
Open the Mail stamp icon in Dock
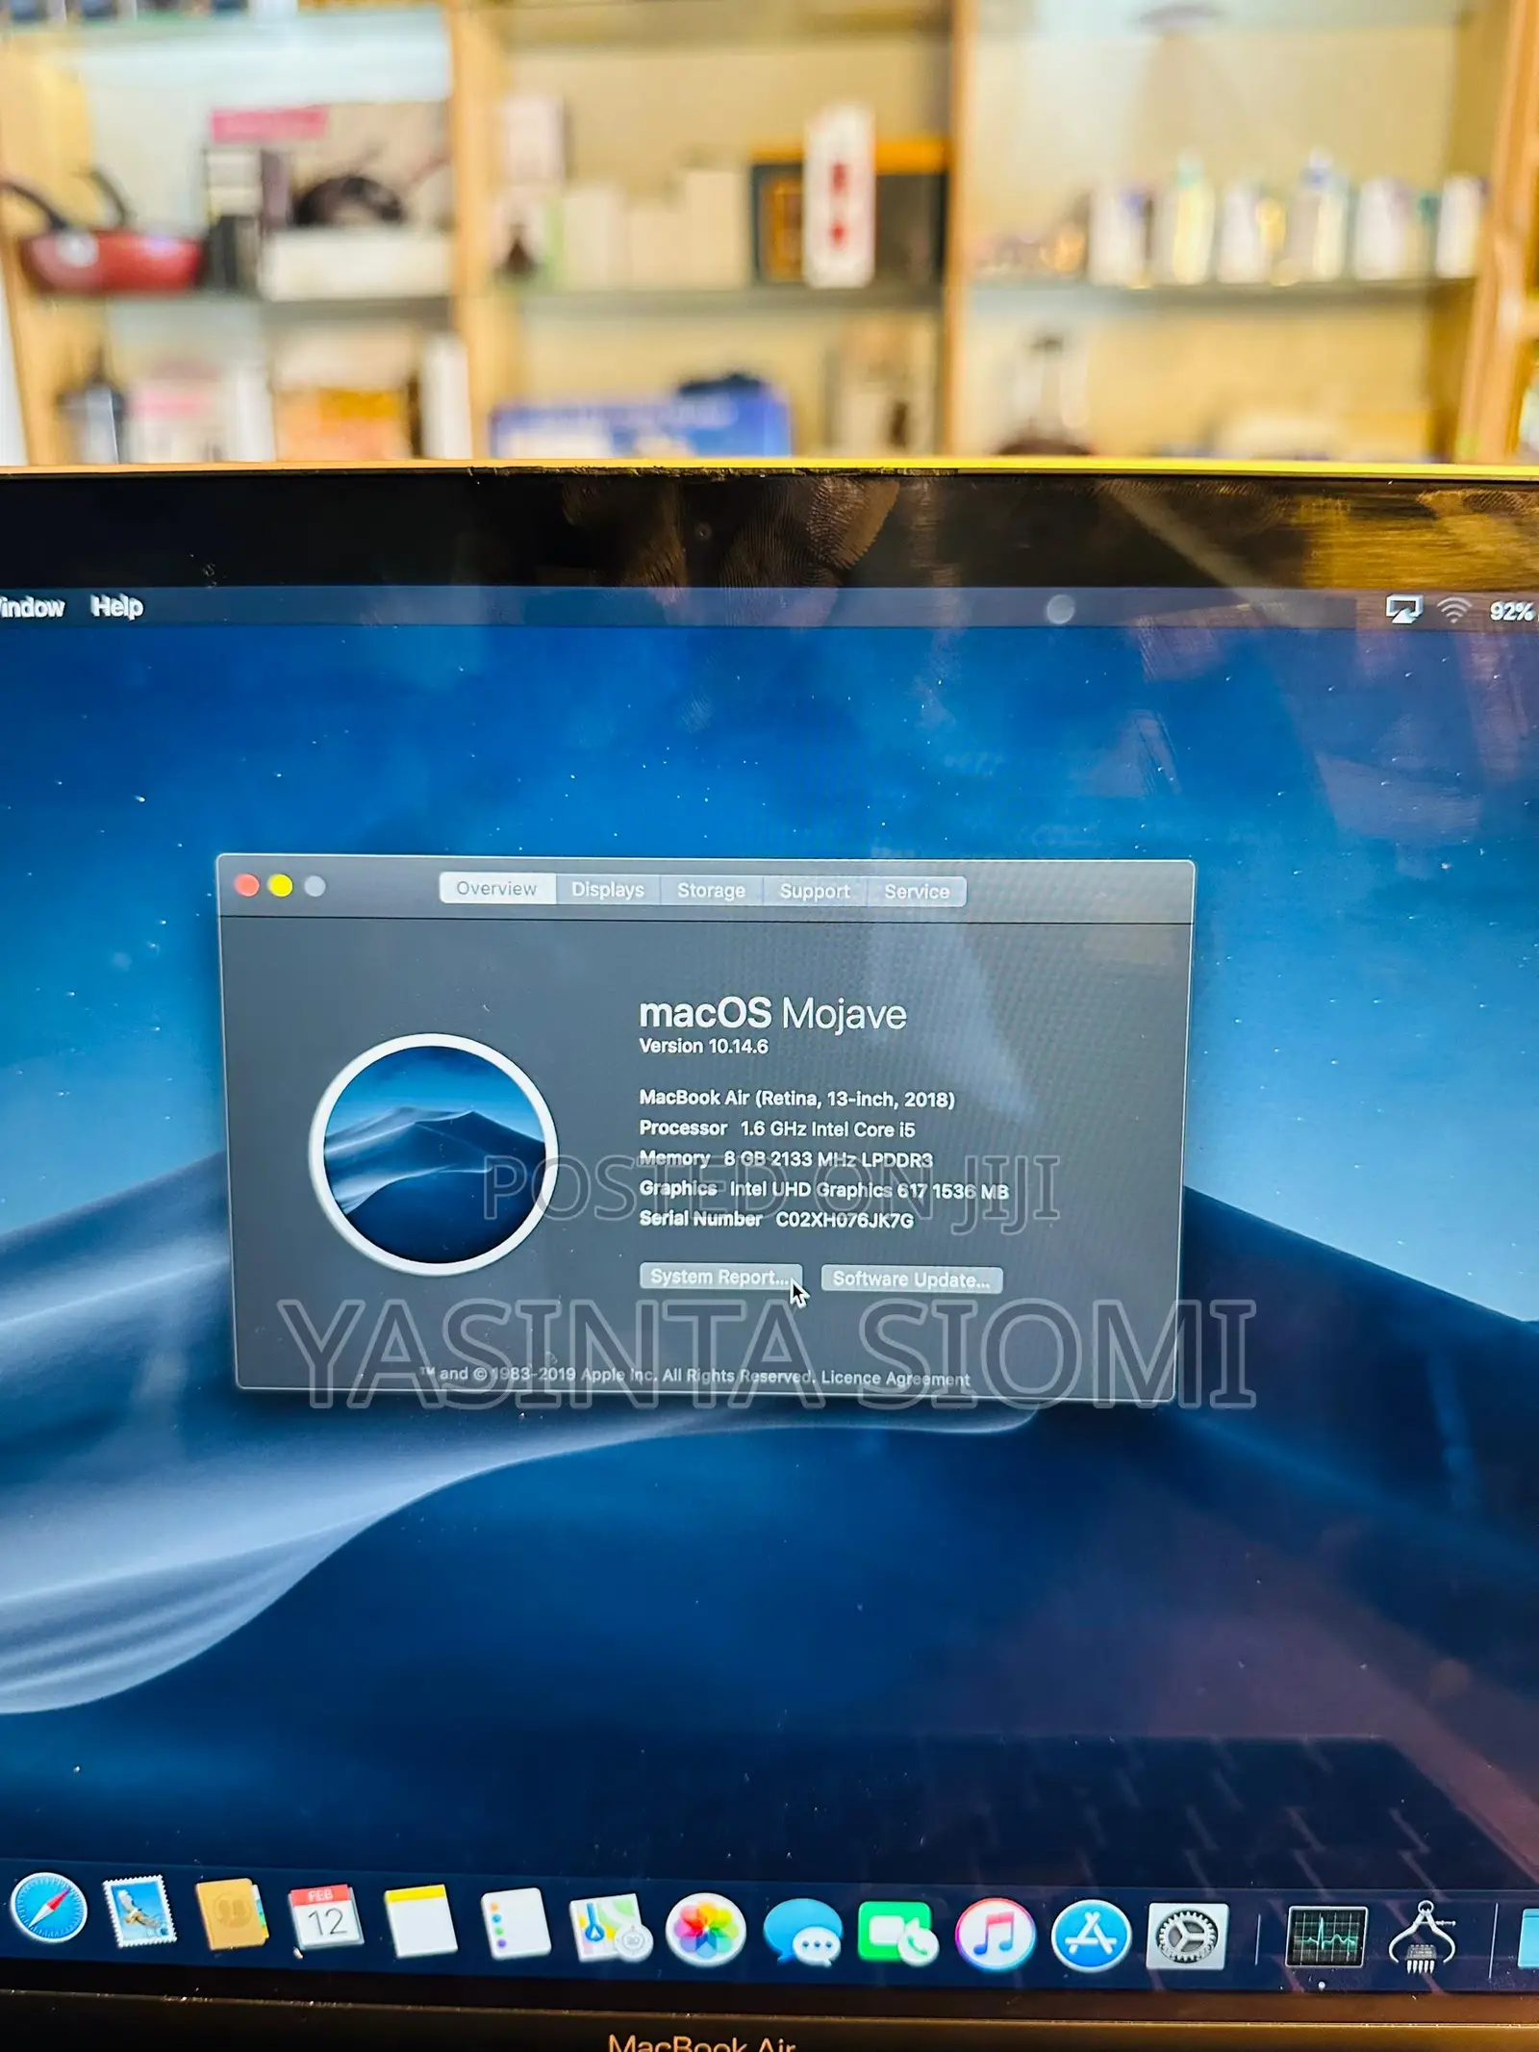click(140, 1911)
